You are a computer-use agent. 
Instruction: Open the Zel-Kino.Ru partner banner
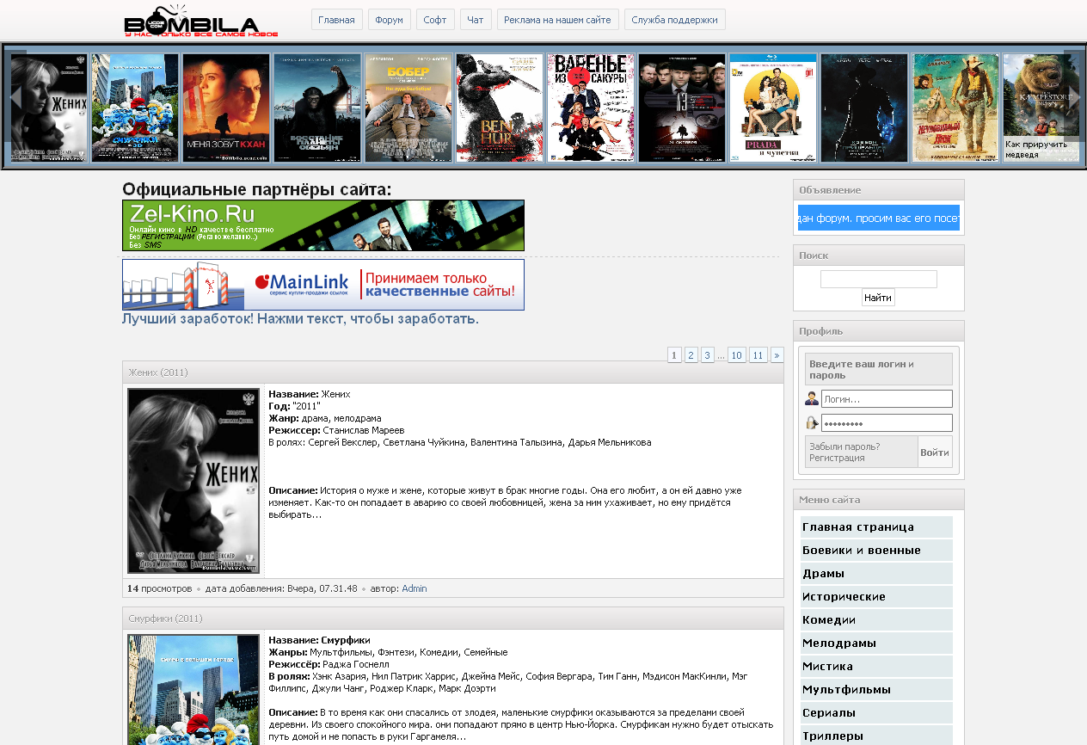tap(323, 225)
